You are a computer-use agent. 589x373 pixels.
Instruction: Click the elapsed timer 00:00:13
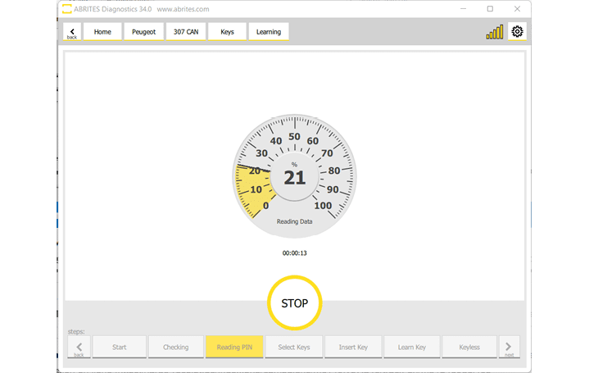click(x=294, y=253)
